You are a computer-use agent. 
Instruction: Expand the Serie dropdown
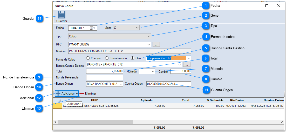click(x=137, y=28)
